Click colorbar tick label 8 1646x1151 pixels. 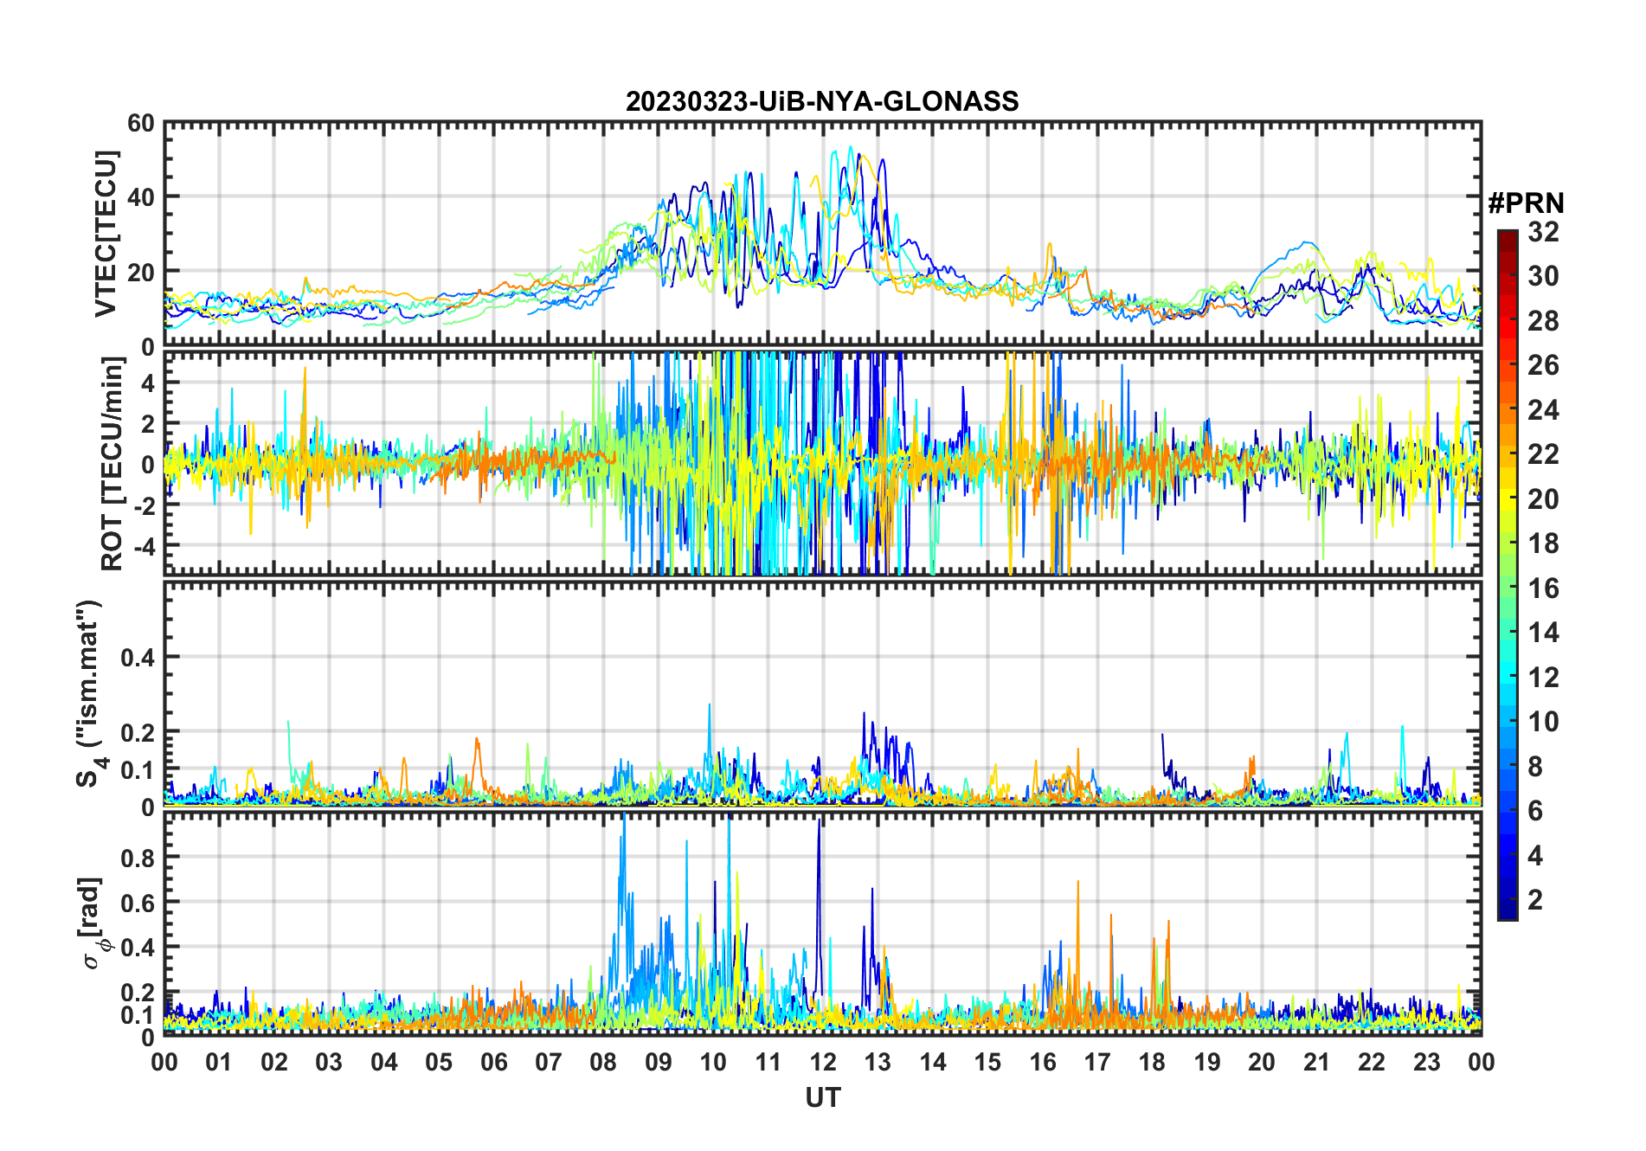tap(1535, 766)
